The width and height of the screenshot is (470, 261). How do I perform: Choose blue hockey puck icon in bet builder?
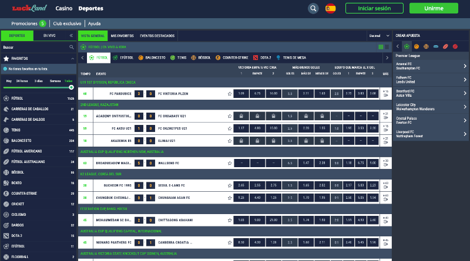pos(436,46)
